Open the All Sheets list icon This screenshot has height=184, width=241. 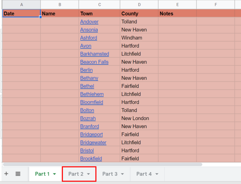point(18,174)
